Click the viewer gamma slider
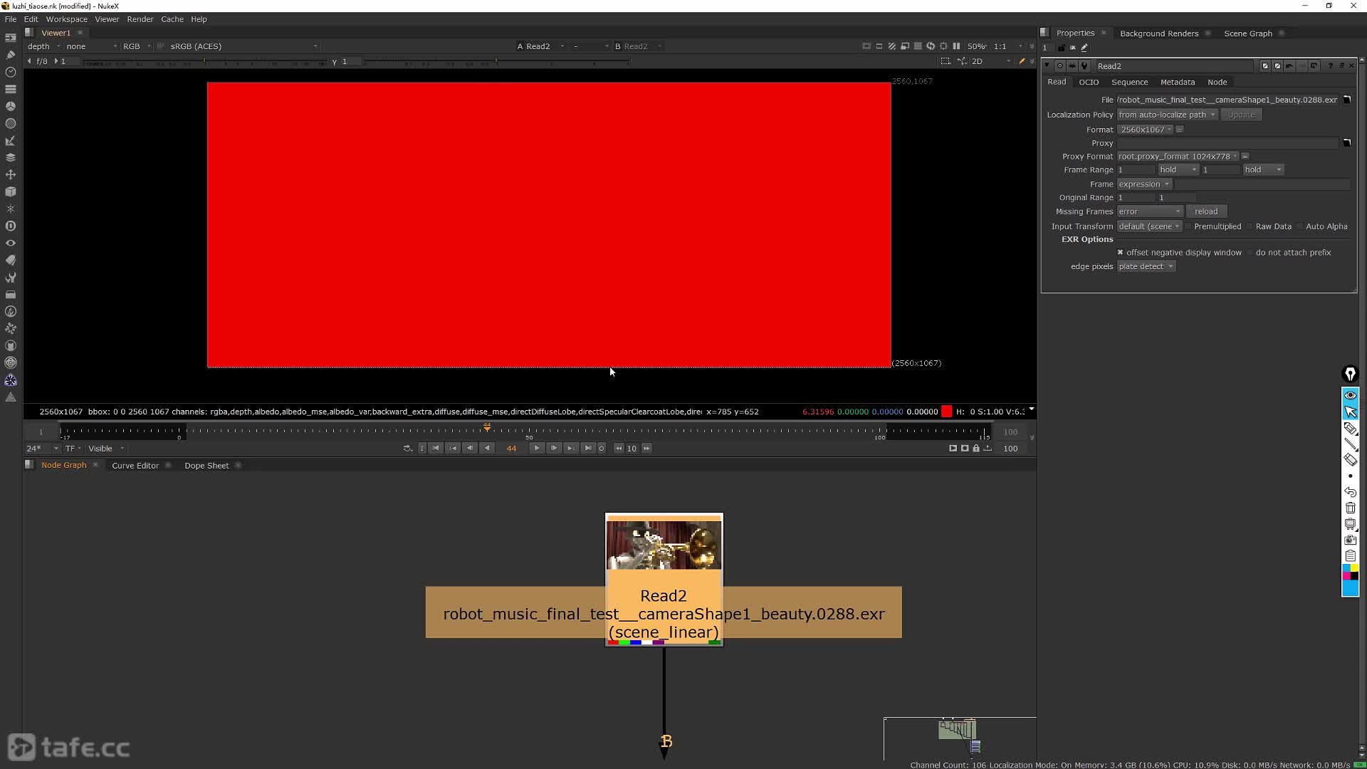This screenshot has height=769, width=1367. (x=497, y=62)
